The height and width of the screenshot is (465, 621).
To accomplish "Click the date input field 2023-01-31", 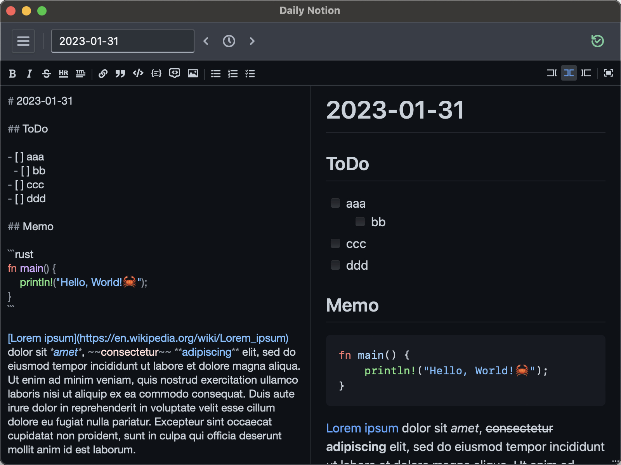I will [x=123, y=41].
